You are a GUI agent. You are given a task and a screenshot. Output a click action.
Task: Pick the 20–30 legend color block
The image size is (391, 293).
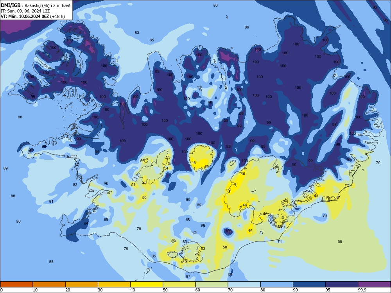click(82, 284)
